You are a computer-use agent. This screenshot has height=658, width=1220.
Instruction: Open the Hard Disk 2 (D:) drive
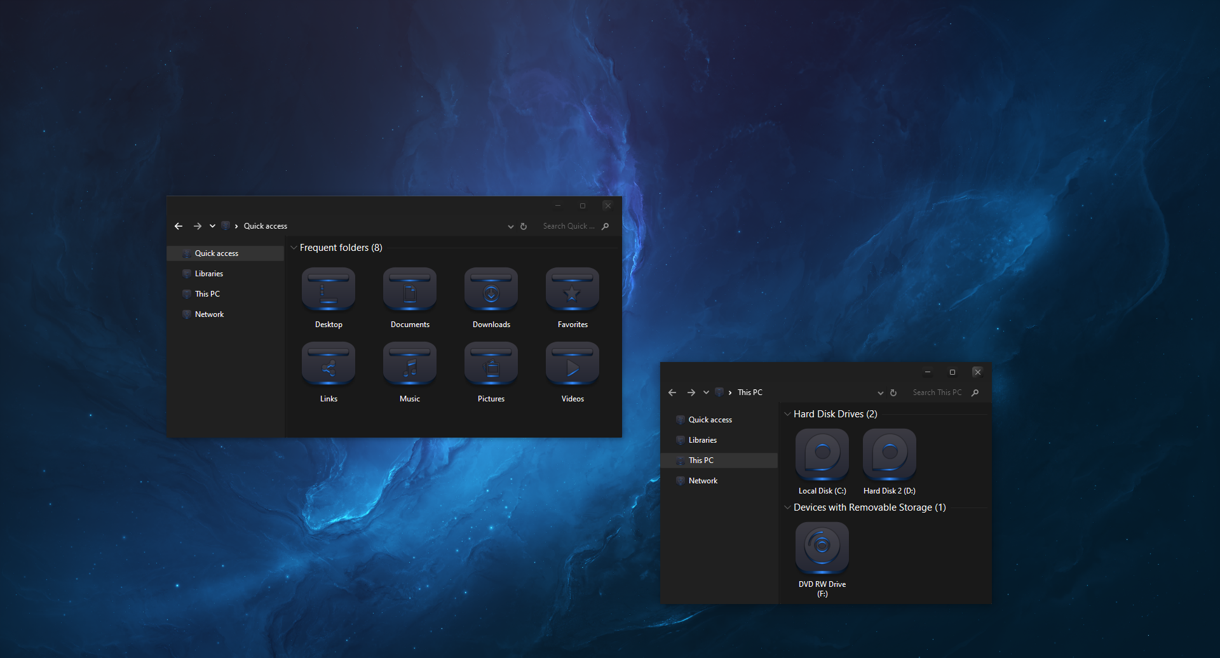point(889,453)
